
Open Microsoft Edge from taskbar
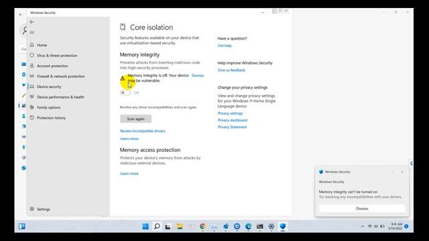pyautogui.click(x=249, y=226)
